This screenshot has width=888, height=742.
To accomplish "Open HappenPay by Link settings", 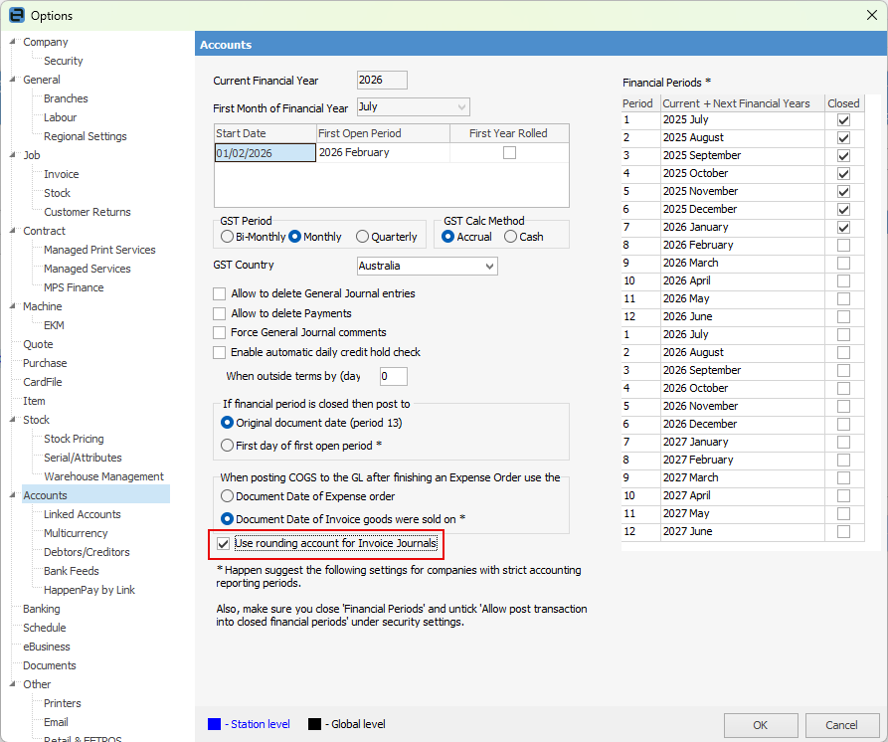I will coord(89,590).
